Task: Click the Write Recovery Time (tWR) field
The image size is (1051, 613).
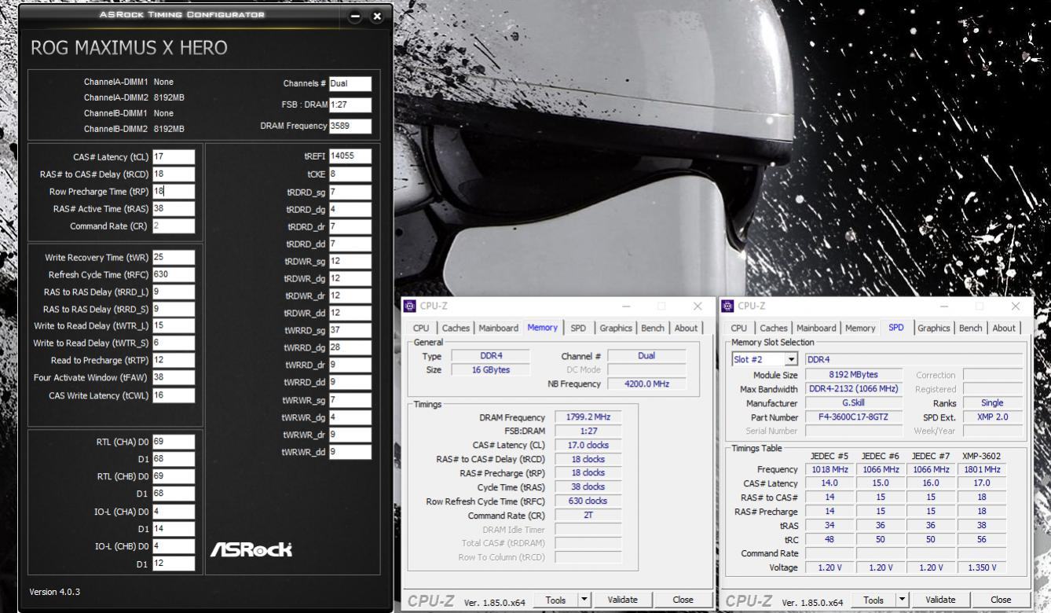Action: [174, 257]
